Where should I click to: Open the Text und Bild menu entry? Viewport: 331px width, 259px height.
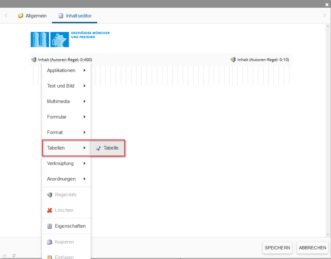pyautogui.click(x=61, y=86)
